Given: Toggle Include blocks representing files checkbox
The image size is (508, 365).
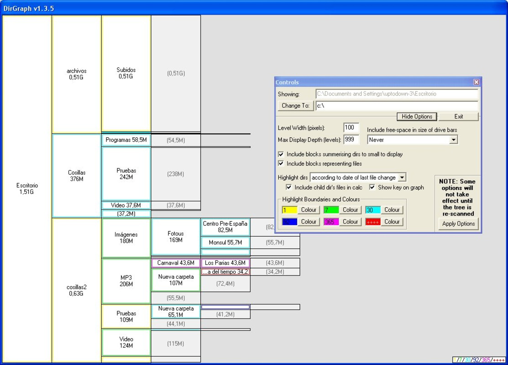Looking at the screenshot, I should tap(281, 163).
